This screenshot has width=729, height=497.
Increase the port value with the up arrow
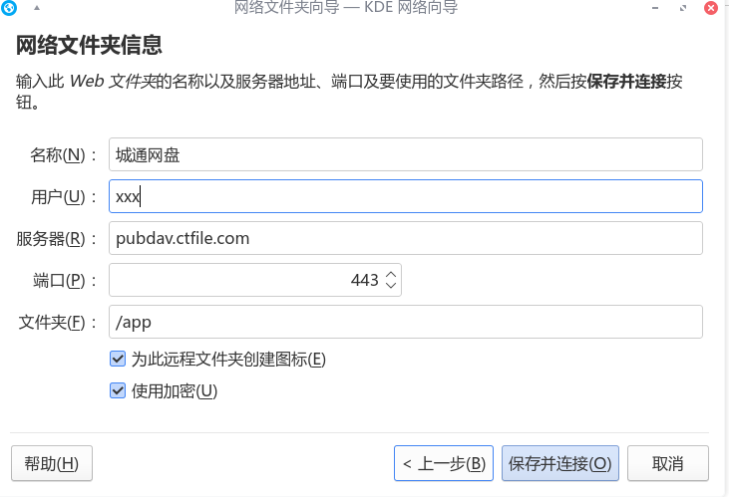(x=391, y=274)
